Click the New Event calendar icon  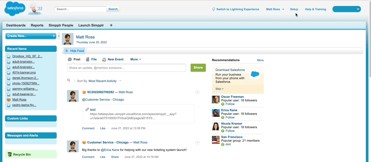pyautogui.click(x=104, y=59)
